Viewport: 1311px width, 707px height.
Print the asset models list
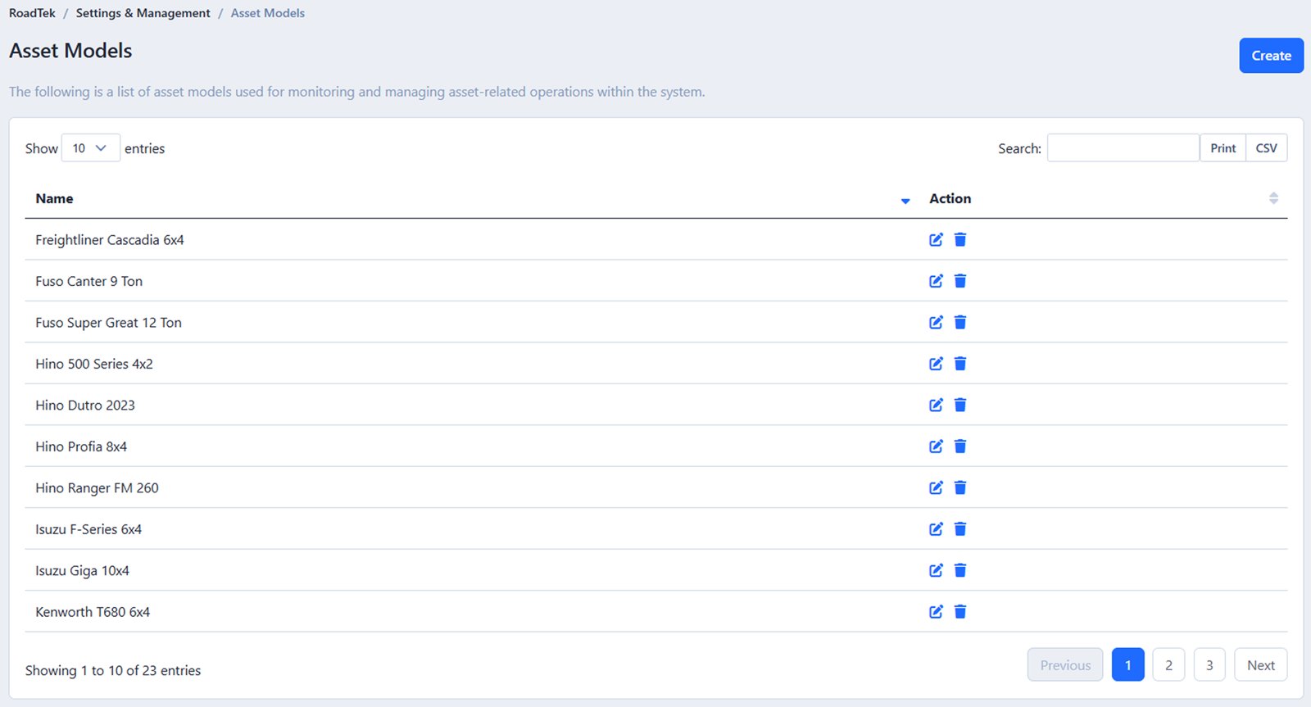click(x=1223, y=148)
